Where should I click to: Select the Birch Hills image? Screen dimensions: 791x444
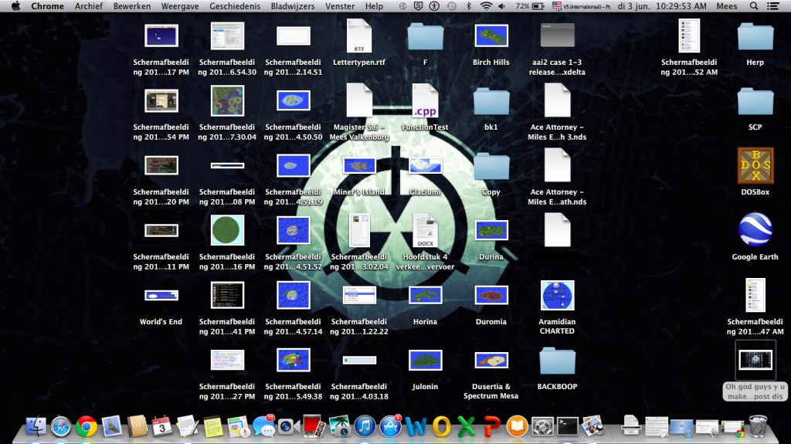[x=491, y=36]
